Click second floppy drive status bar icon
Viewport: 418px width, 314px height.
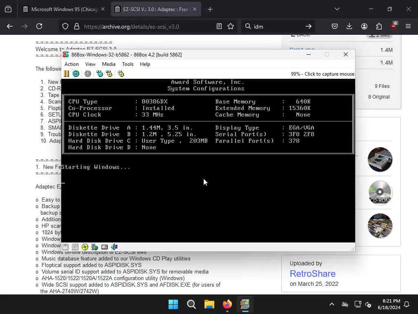tap(75, 247)
